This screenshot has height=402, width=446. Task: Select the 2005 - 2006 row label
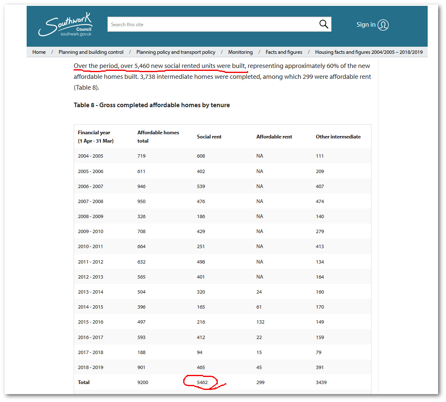click(x=90, y=171)
